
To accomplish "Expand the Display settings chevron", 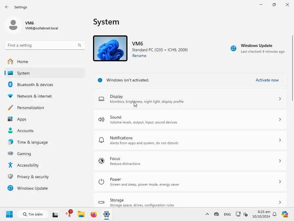I will (x=280, y=99).
